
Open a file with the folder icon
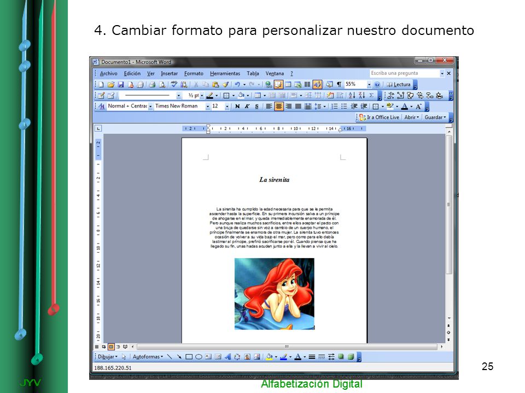click(111, 85)
